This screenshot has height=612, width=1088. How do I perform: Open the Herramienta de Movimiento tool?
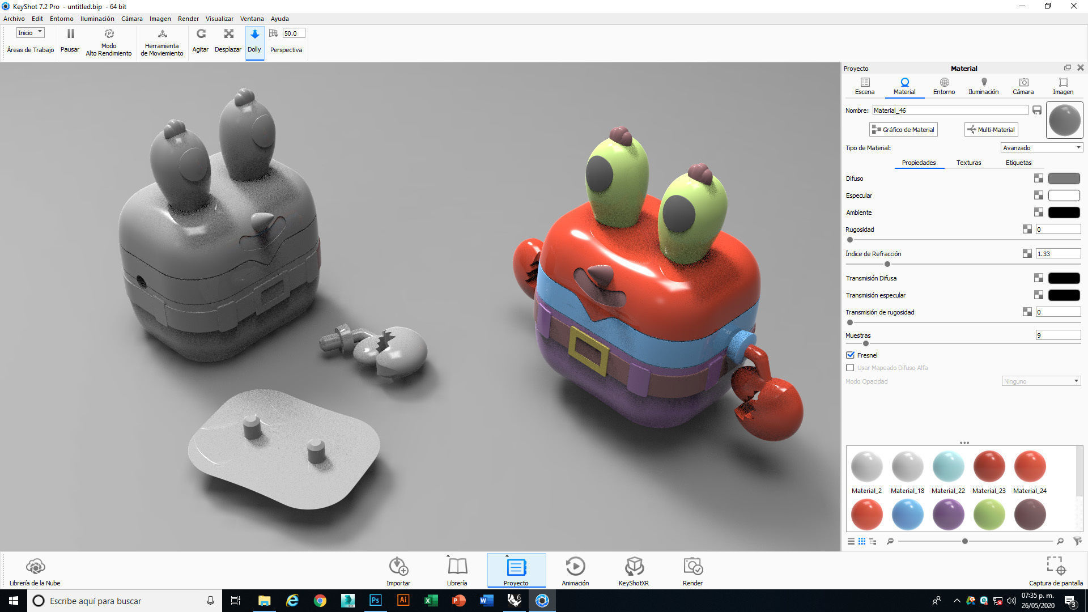(x=162, y=42)
